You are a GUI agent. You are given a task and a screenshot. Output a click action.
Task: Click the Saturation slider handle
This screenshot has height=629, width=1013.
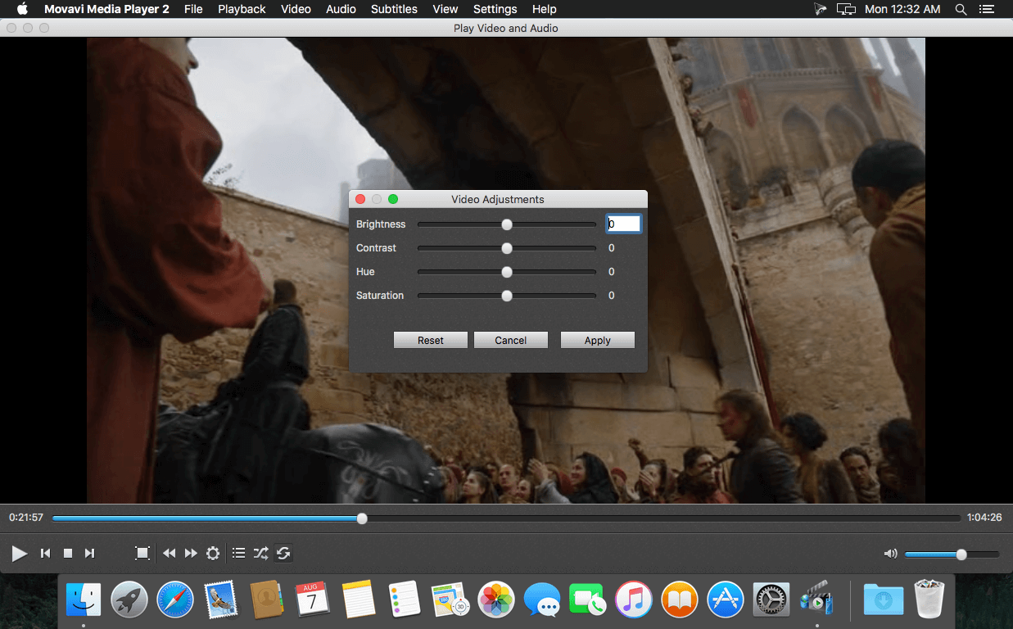[x=507, y=296]
